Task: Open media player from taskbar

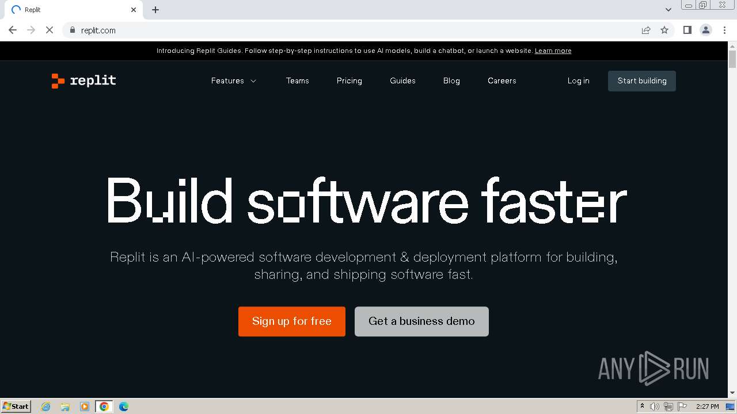Action: click(x=85, y=407)
